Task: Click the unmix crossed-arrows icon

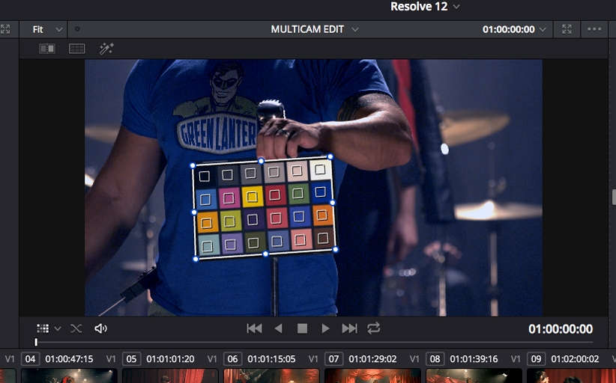Action: 76,328
